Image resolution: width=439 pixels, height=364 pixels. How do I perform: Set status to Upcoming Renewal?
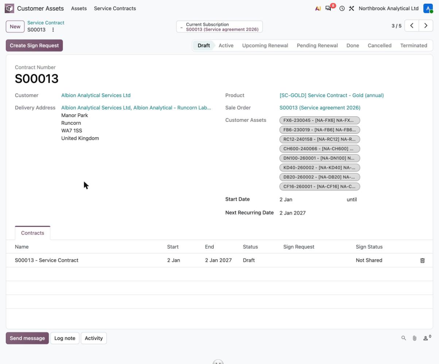pyautogui.click(x=265, y=46)
